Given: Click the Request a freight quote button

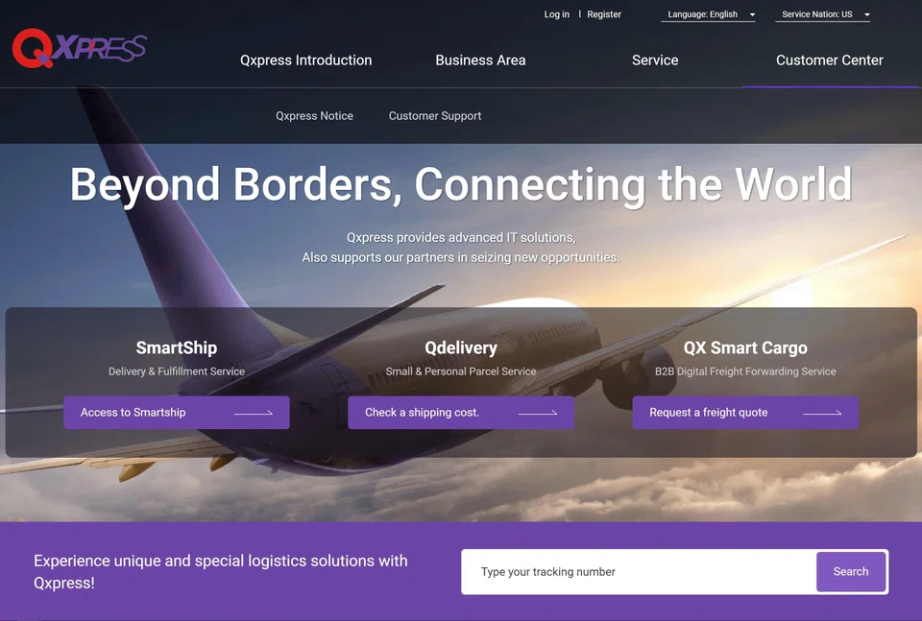Looking at the screenshot, I should pyautogui.click(x=745, y=413).
